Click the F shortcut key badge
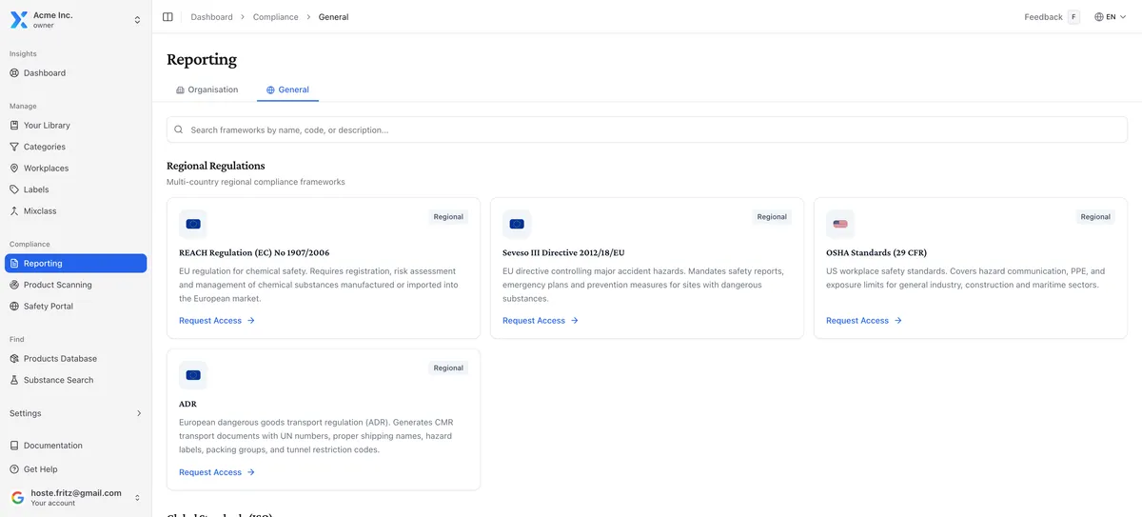Screen dimensions: 1142x517 tap(1073, 17)
